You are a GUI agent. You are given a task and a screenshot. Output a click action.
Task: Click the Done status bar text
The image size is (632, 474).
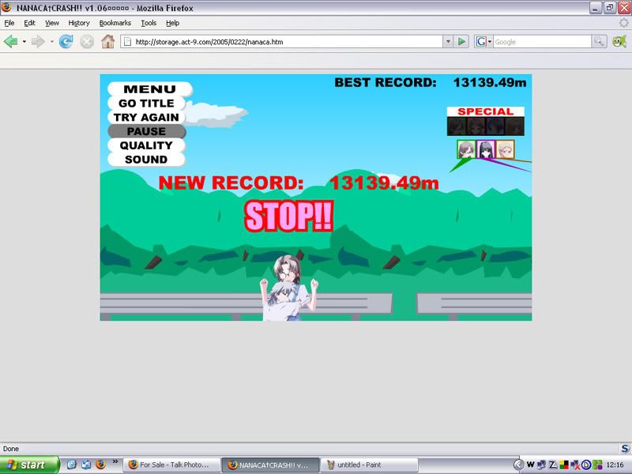pos(11,449)
